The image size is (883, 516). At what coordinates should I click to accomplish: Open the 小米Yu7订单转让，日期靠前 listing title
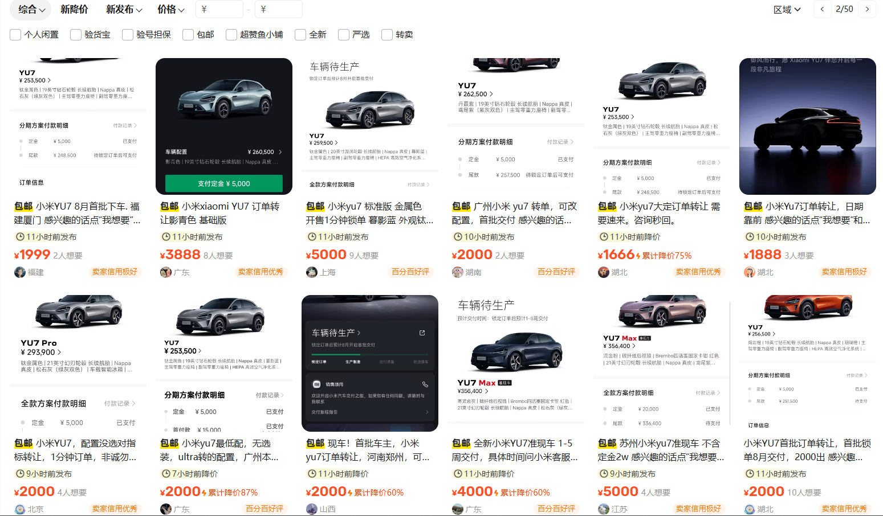tap(807, 213)
